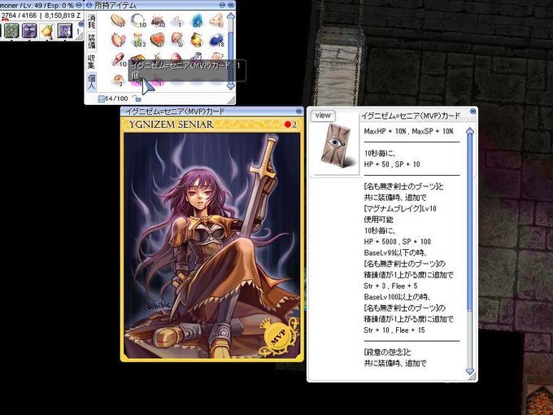Select the bread item with count 3
Image resolution: width=553 pixels, height=415 pixels.
click(118, 20)
